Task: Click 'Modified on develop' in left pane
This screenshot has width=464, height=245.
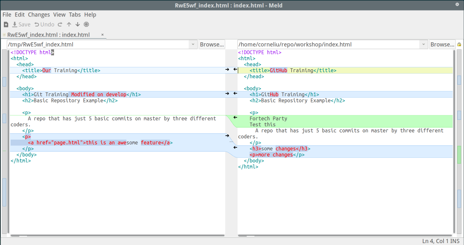Action: coord(99,94)
